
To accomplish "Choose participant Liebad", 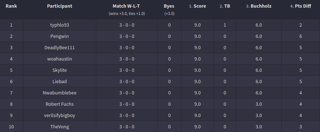I will 60,82.
